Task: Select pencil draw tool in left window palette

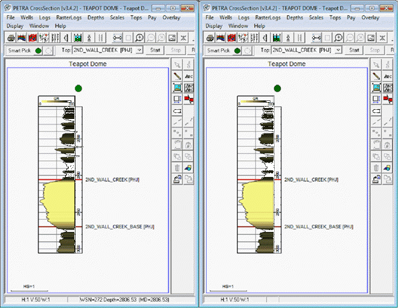Action: point(177,76)
